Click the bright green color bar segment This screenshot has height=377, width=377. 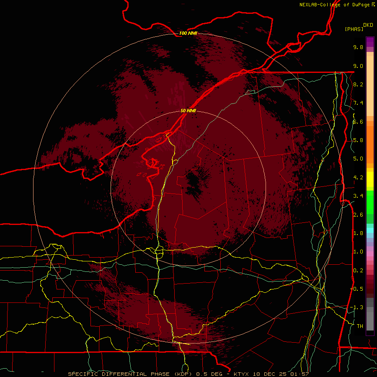[x=370, y=202]
